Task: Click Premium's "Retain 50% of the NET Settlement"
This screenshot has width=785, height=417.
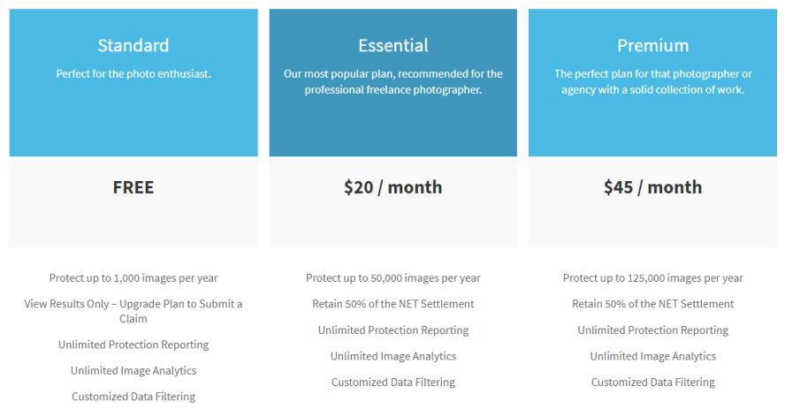Action: tap(652, 304)
